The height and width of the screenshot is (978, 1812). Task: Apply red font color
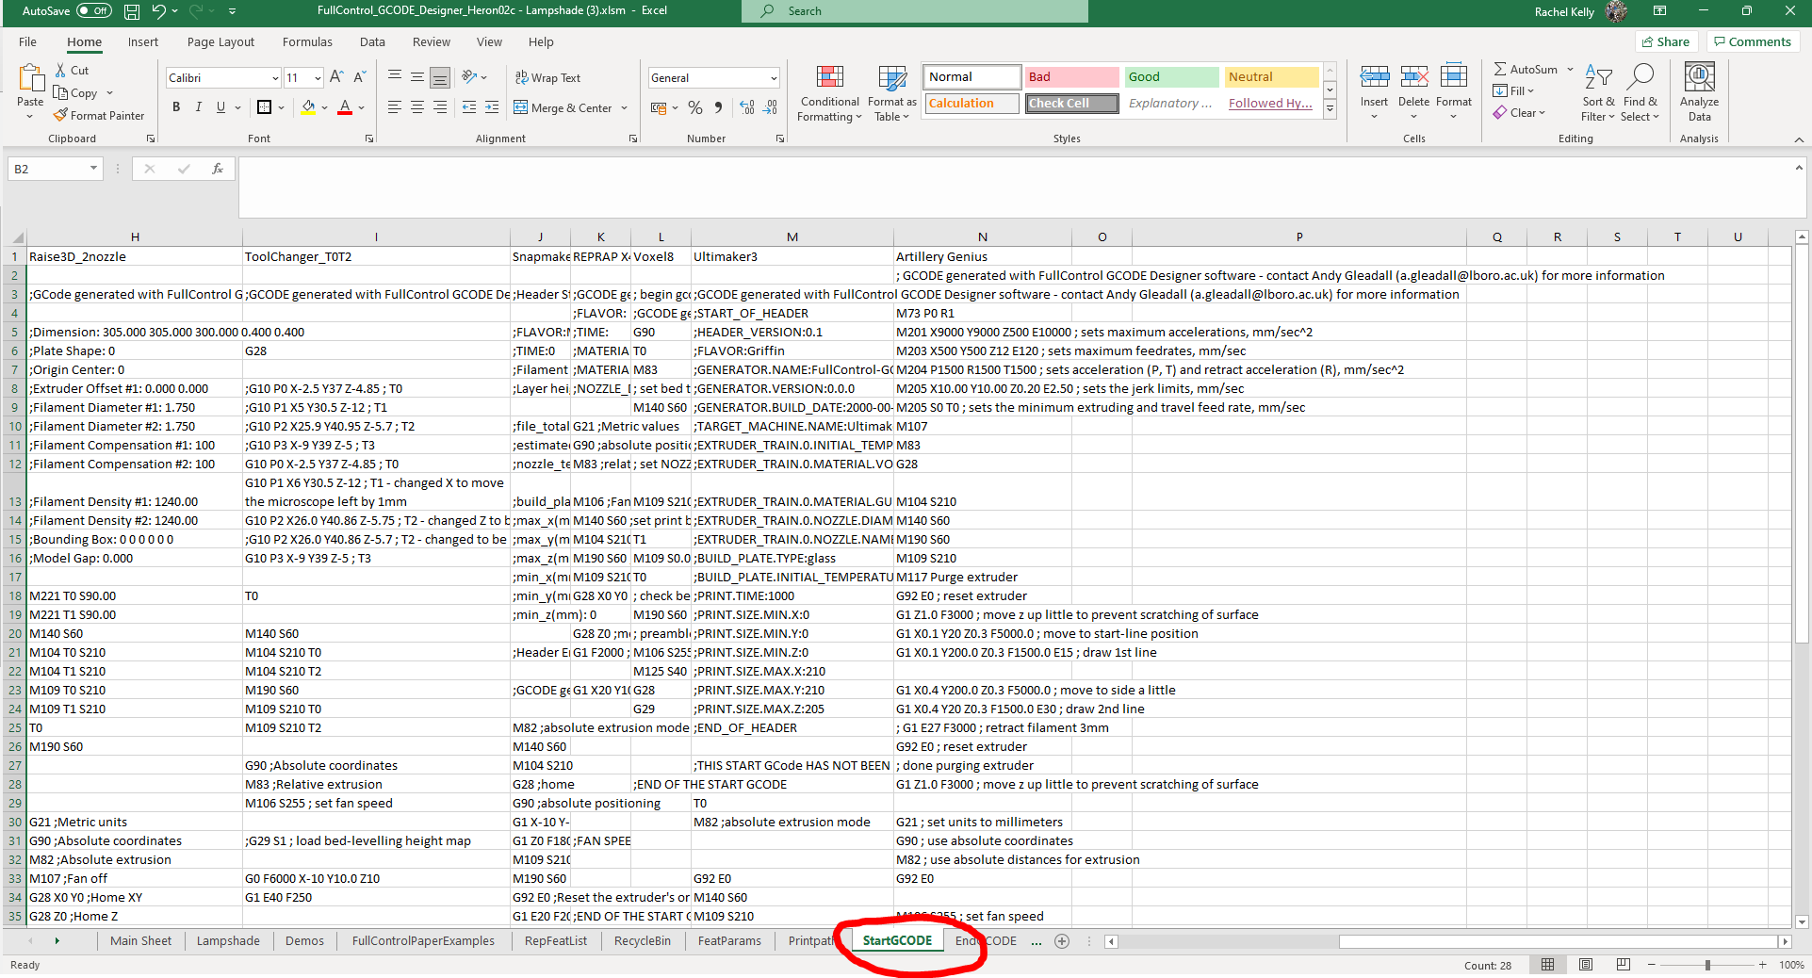pyautogui.click(x=345, y=107)
